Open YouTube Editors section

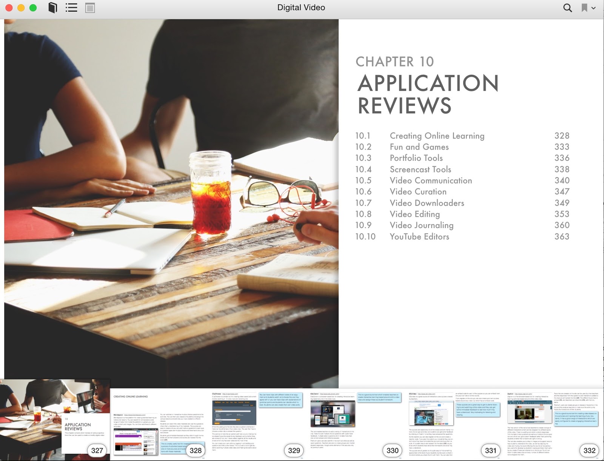[419, 237]
